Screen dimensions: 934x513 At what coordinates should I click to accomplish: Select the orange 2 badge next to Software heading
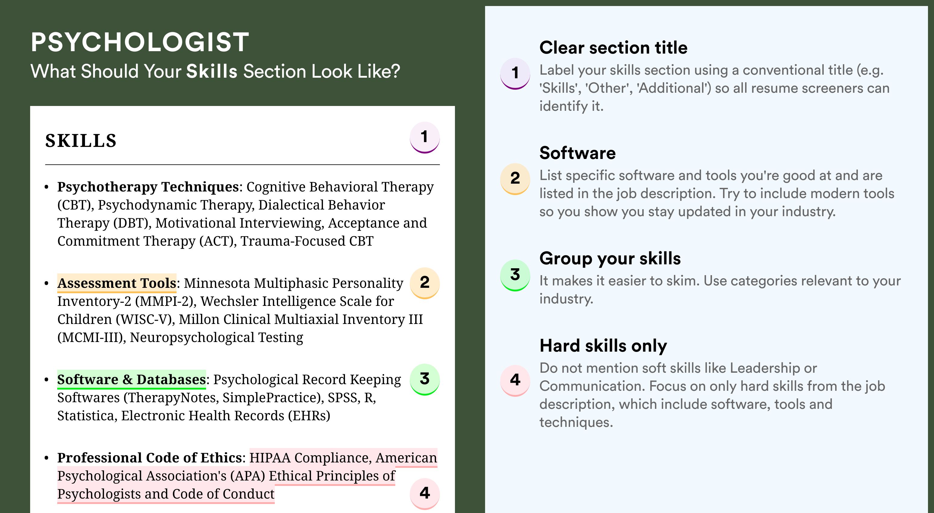tap(515, 179)
